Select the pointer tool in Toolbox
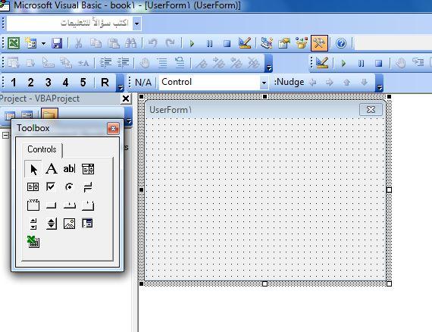Viewport: 432px width, 332px height. tap(33, 169)
